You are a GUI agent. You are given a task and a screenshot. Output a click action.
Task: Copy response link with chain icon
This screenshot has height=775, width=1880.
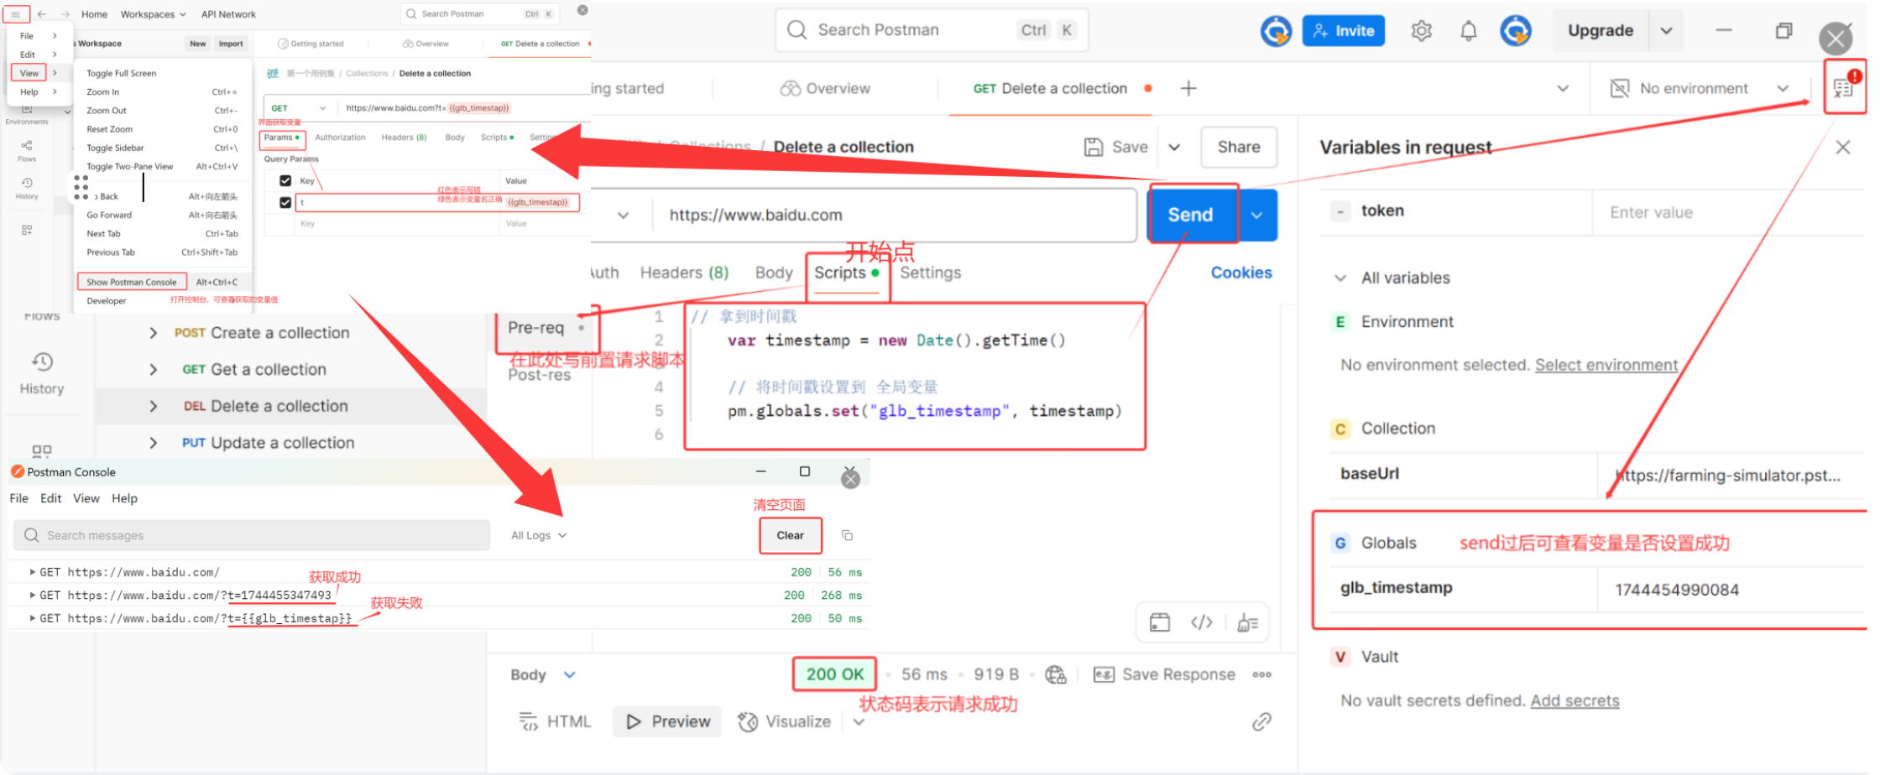[x=1261, y=721]
